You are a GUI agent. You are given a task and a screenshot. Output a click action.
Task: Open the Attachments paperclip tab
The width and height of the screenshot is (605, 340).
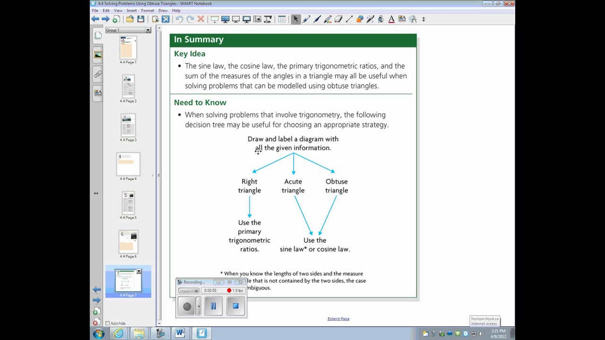pos(98,74)
